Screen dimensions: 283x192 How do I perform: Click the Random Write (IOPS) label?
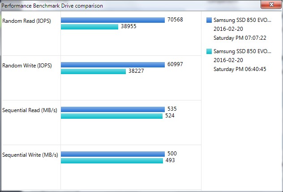(27, 66)
